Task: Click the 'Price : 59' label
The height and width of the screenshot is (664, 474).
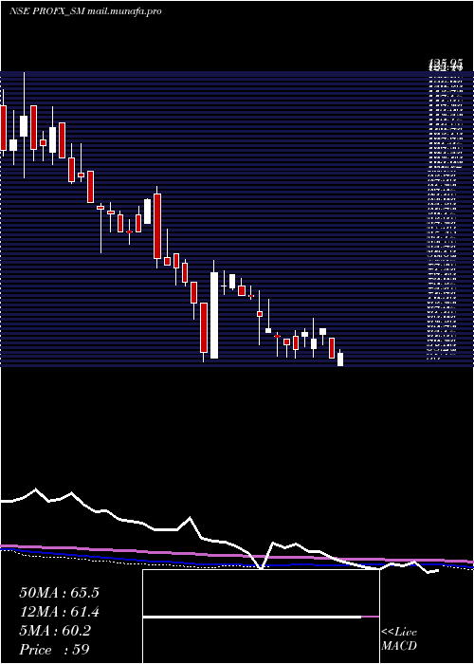Action: (54, 650)
